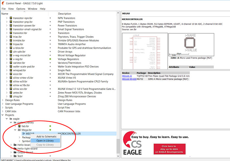Click the v-reg-micrel.lbr library icon
230x161 pixels.
[11, 55]
